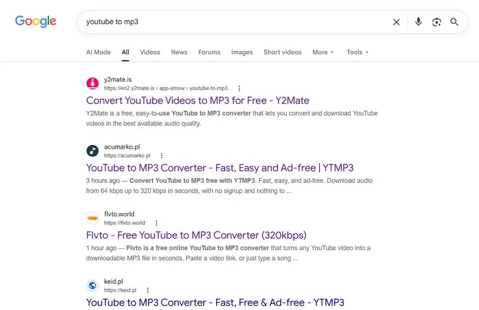Open three-dot menu for acumarko.pl result
479x310 pixels.
[x=162, y=155]
